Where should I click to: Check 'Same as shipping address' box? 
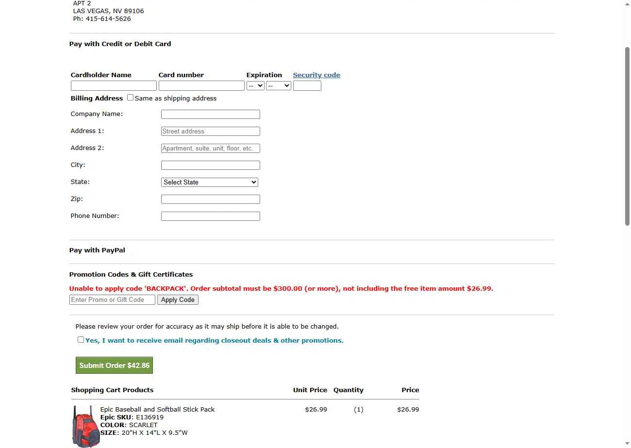coord(130,98)
